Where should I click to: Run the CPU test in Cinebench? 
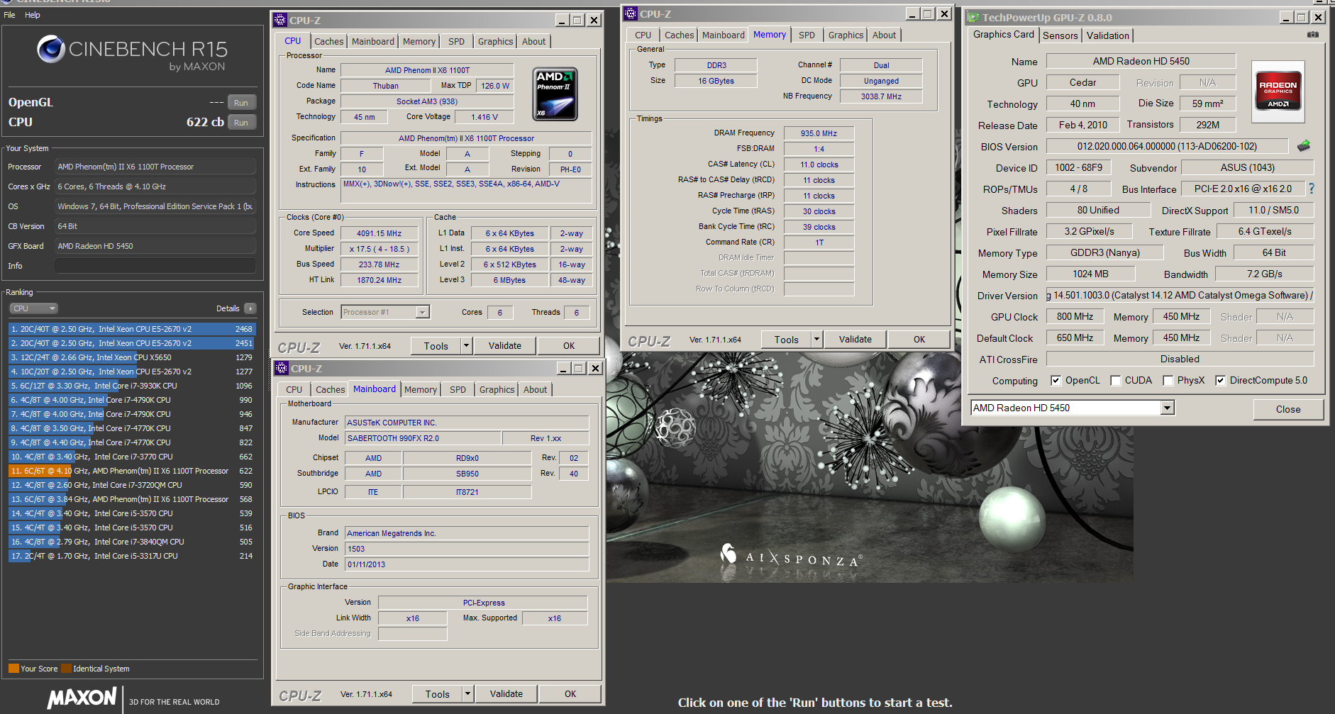241,123
